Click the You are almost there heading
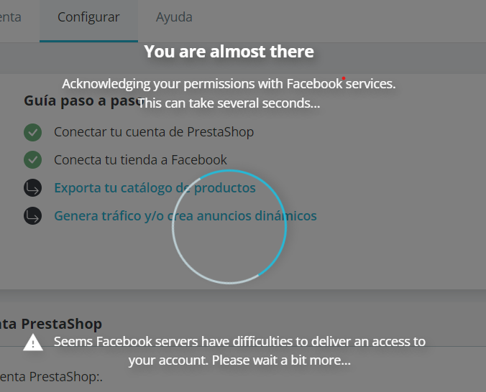The width and height of the screenshot is (486, 392). tap(229, 52)
